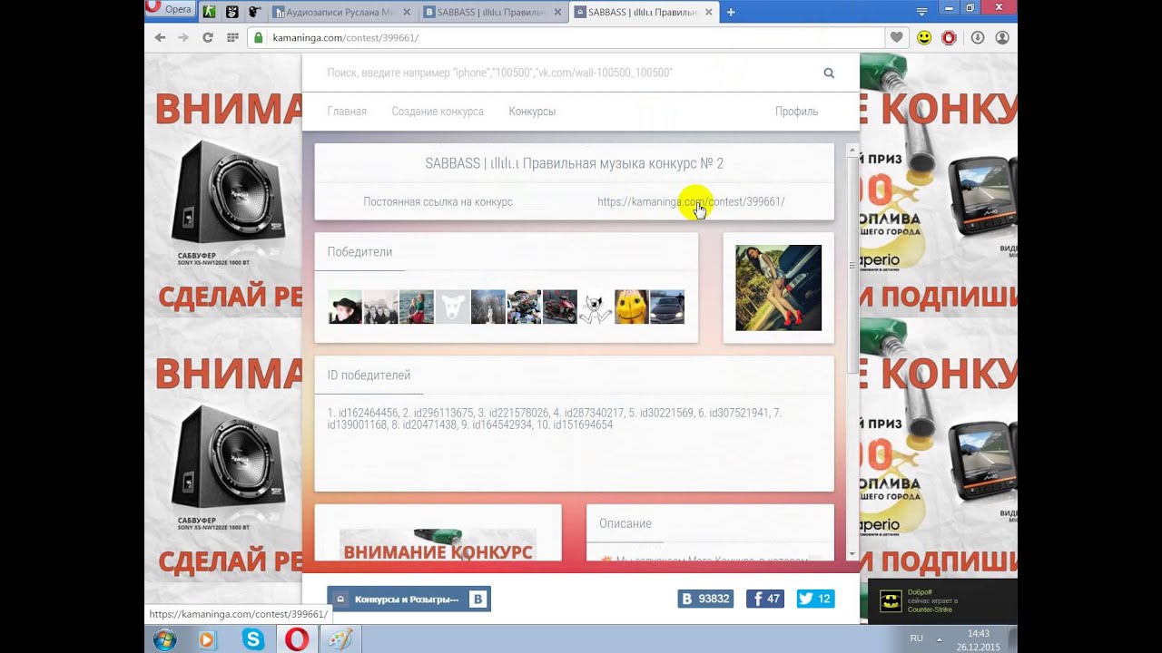Screen dimensions: 1162x653
Task: Open the Speed Dial grid
Action: point(232,37)
